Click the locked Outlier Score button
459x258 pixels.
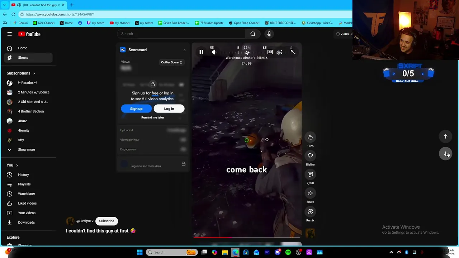(171, 62)
